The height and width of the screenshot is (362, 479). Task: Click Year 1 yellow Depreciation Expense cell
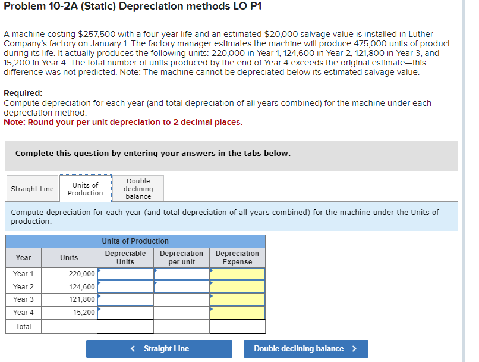pos(237,273)
